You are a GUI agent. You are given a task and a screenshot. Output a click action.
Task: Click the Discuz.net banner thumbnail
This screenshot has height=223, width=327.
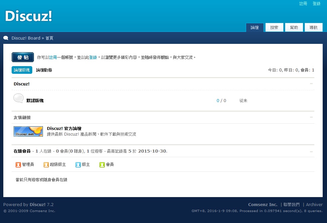point(28,132)
